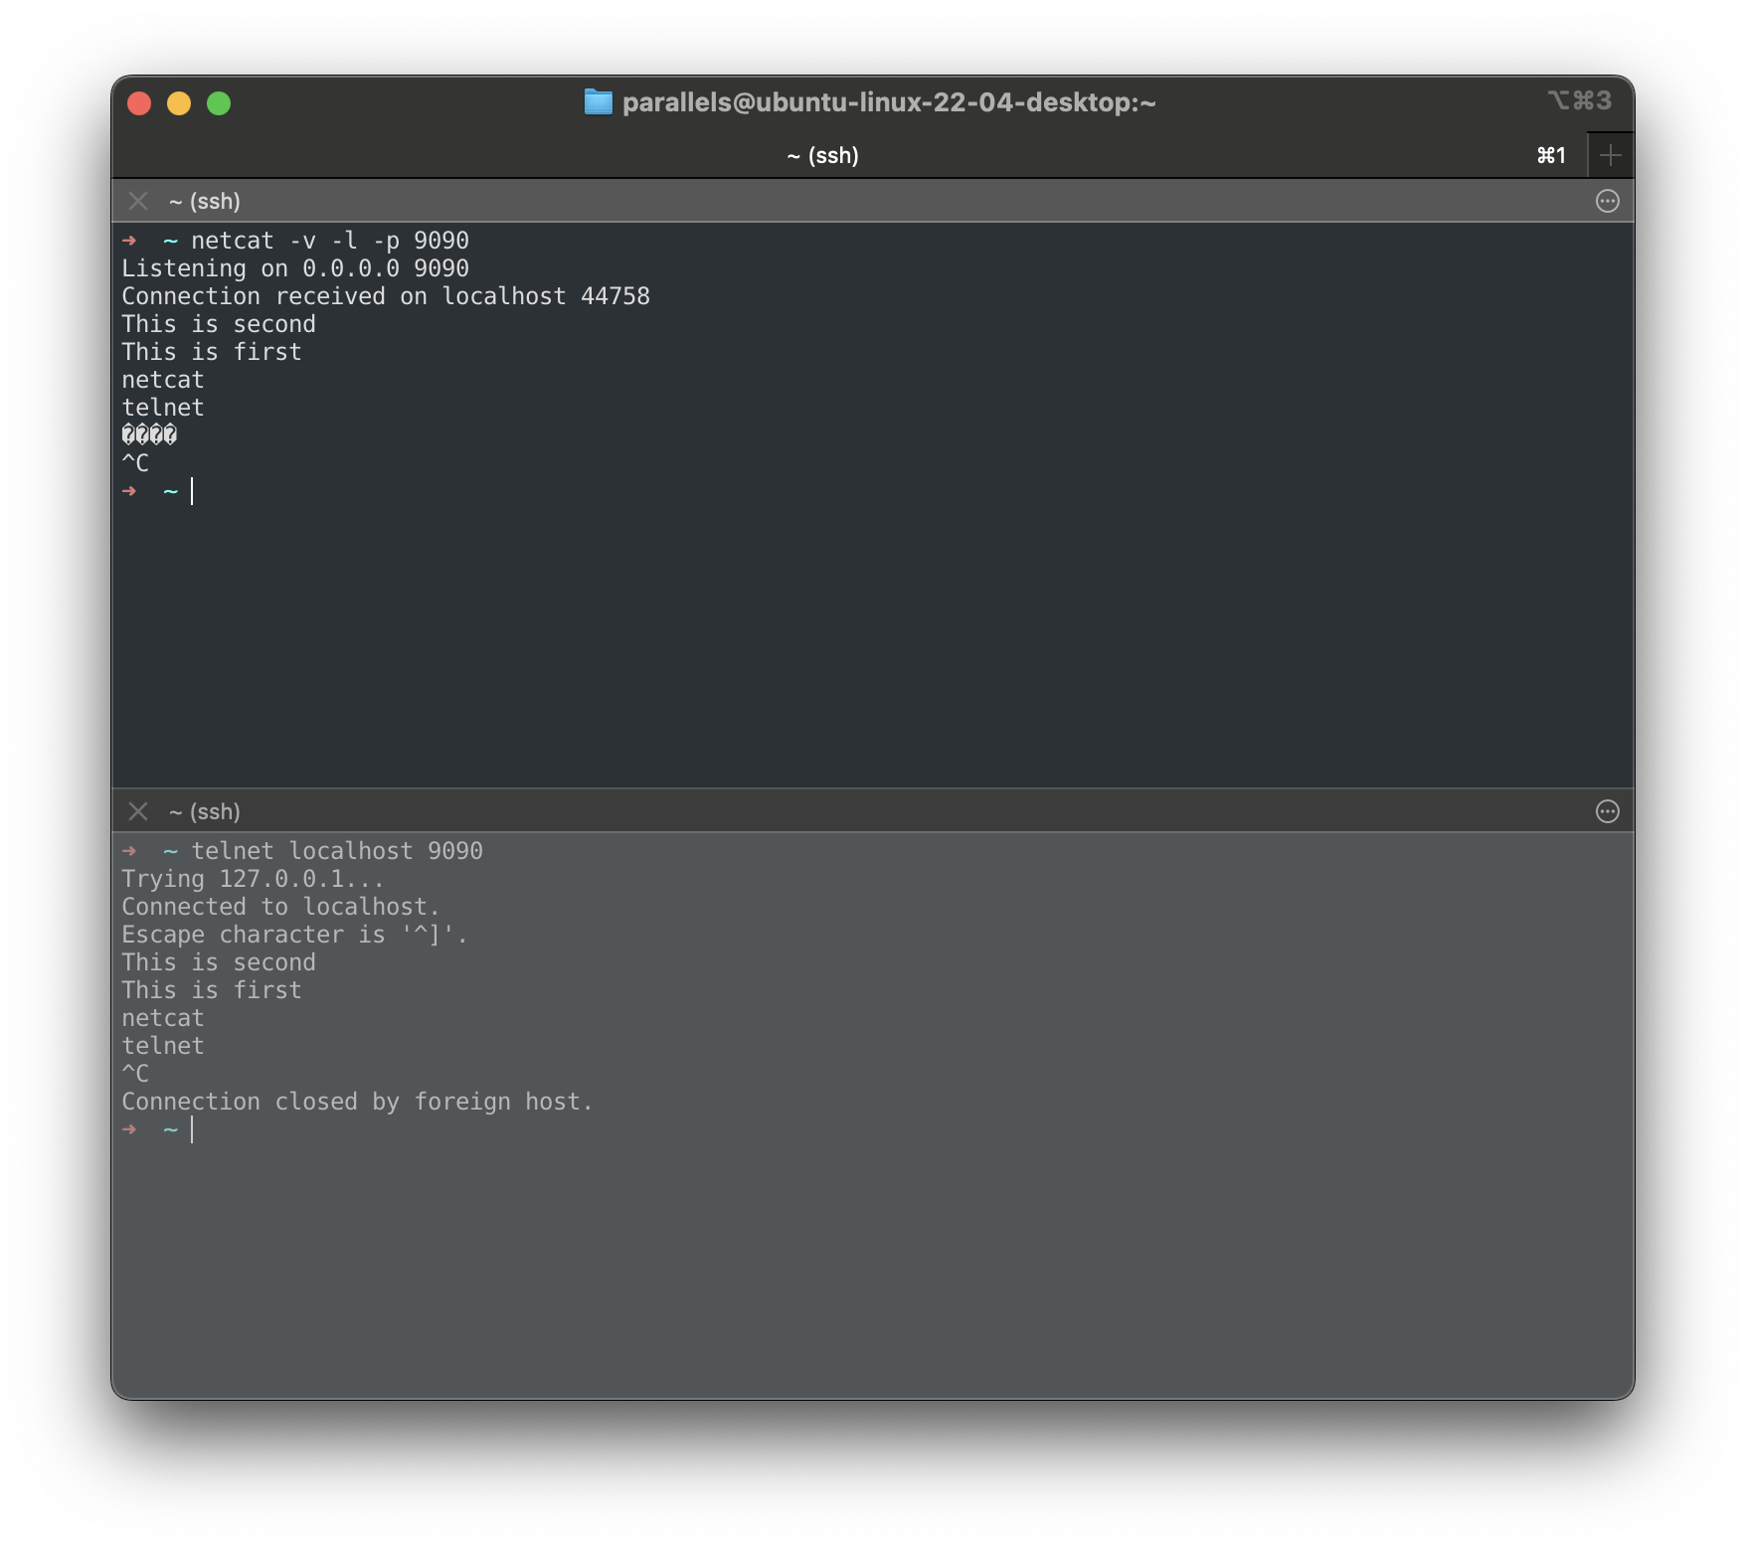
Task: Close the top (ssh) pane with its X icon
Action: [138, 200]
